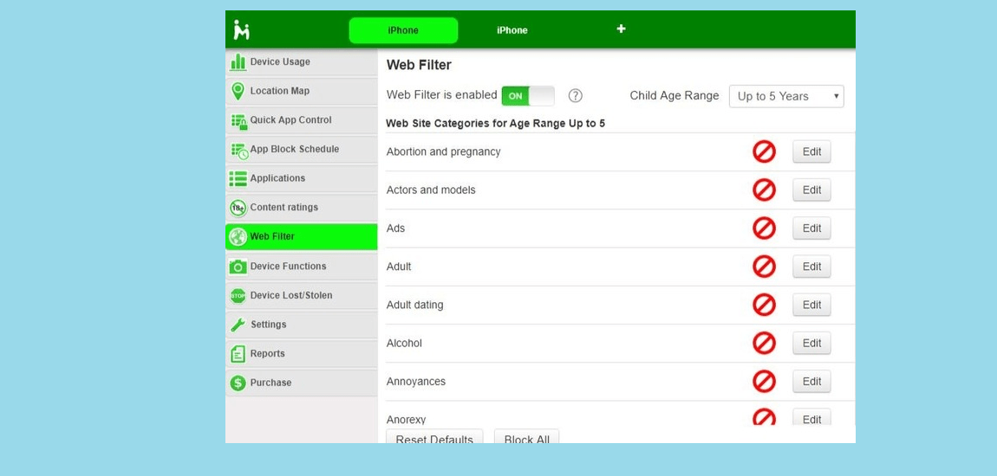Go to Content ratings section
This screenshot has height=476, width=997.
tap(302, 208)
